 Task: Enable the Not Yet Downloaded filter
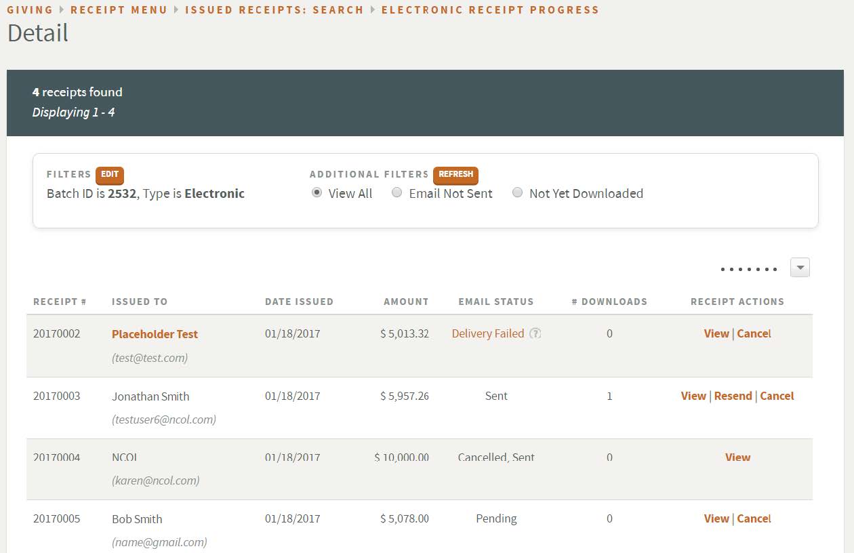coord(517,192)
